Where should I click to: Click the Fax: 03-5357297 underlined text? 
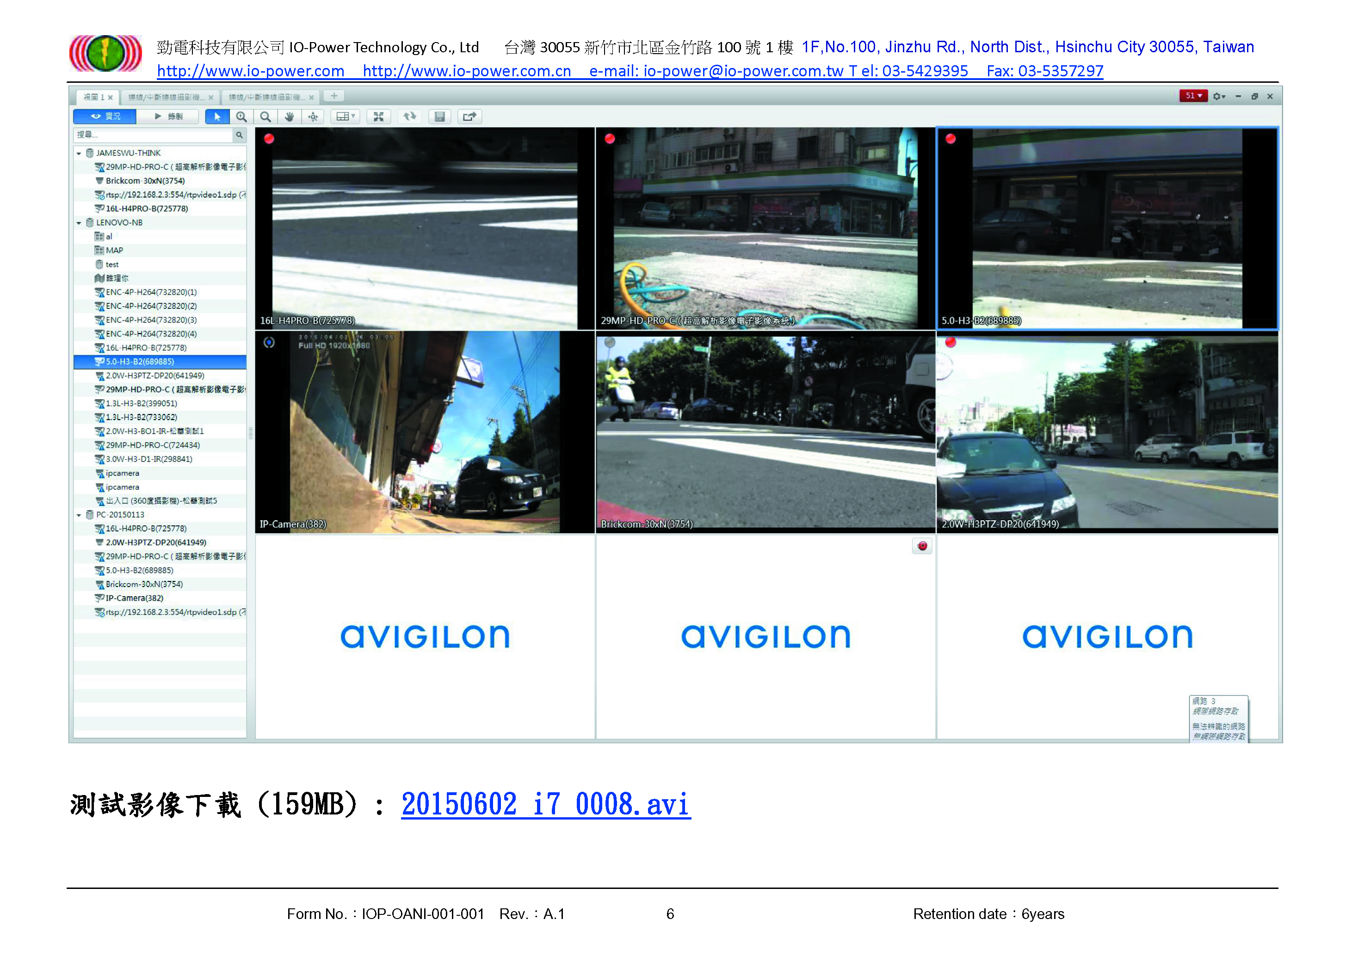coord(1044,71)
